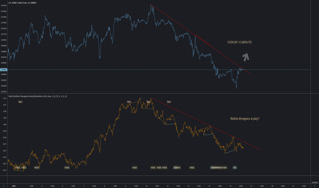319x188 pixels.
Task: Click the gray up-arrow annotation on chart
Action: click(x=246, y=57)
